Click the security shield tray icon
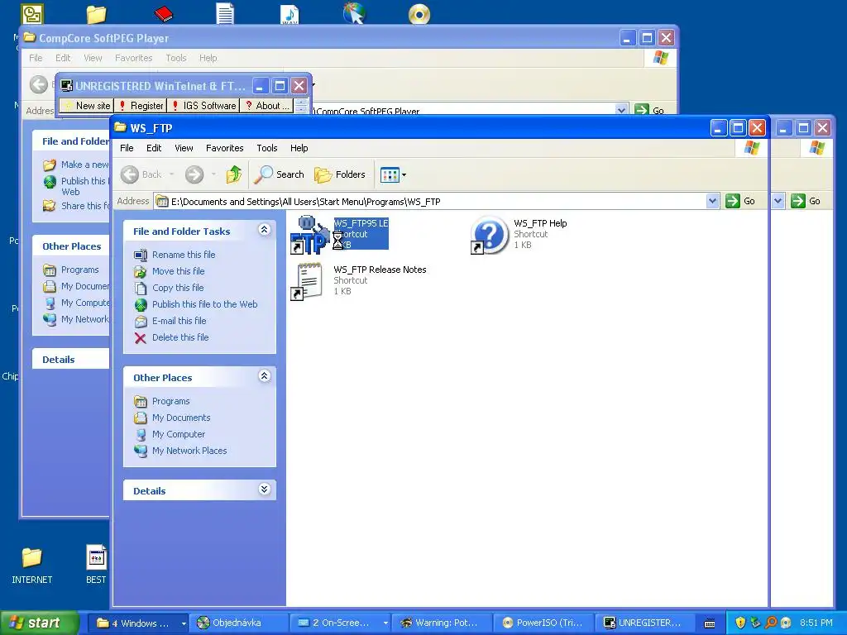The image size is (847, 635). click(x=740, y=623)
